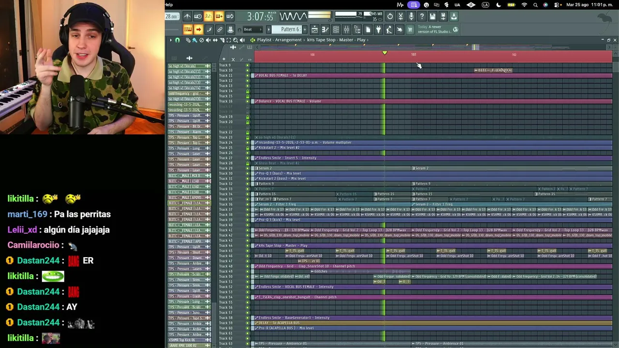The image size is (619, 348).
Task: Open the date and time in menu bar
Action: 590,5
